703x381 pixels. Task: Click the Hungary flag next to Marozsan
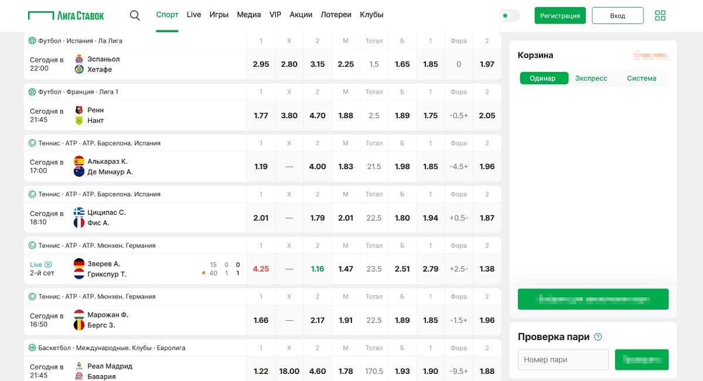[x=79, y=315]
